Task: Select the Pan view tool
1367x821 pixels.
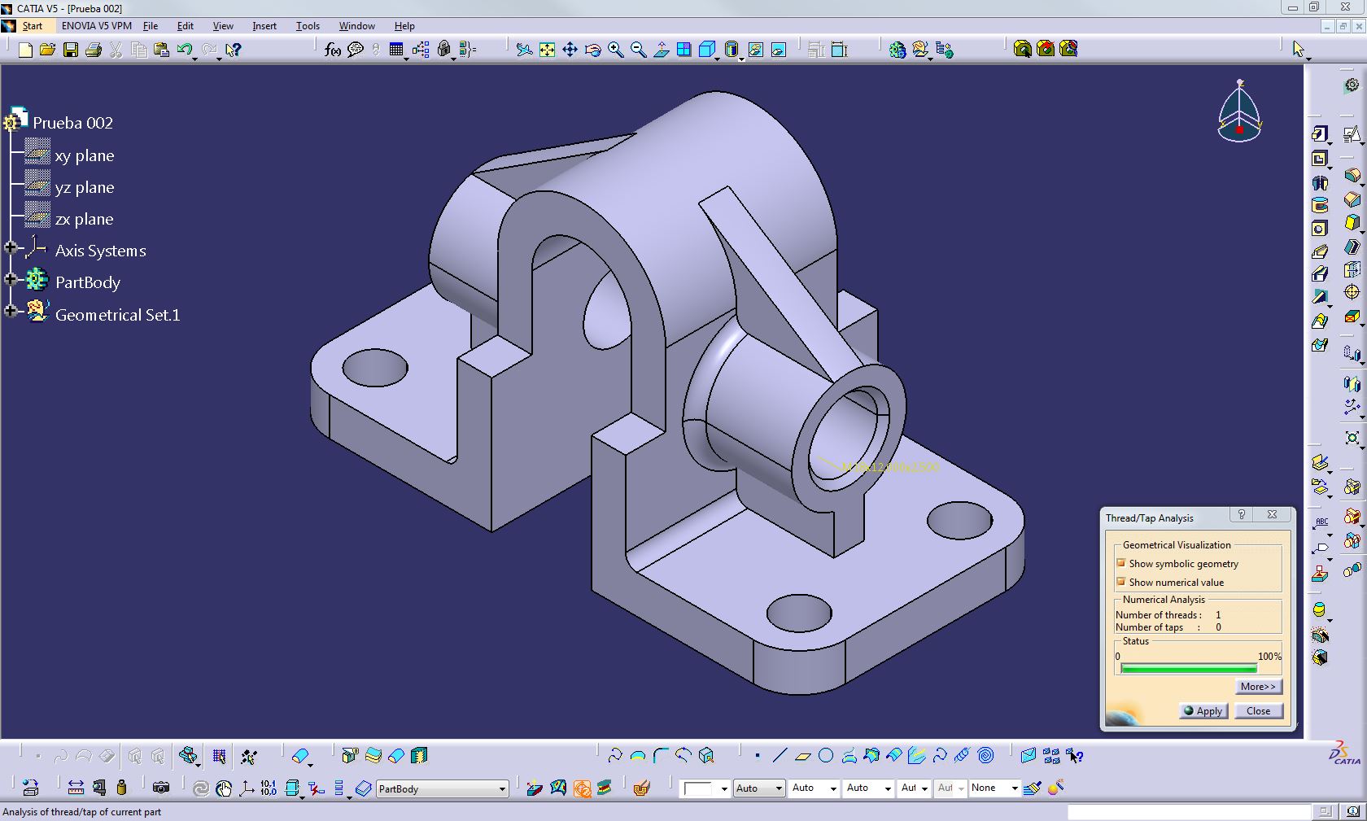Action: [570, 50]
